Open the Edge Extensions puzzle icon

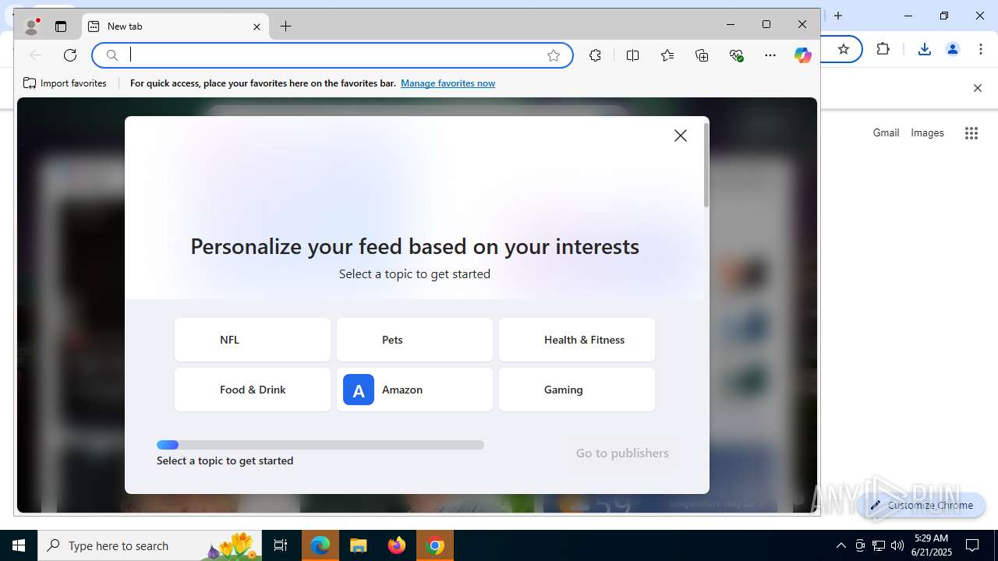(x=596, y=55)
